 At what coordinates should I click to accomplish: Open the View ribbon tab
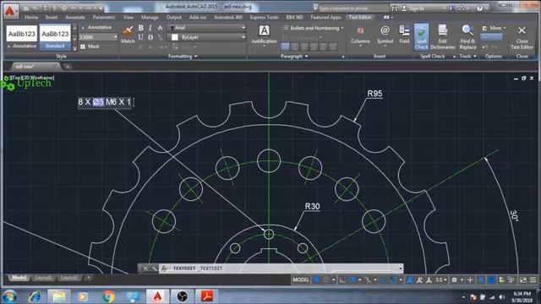coord(128,17)
